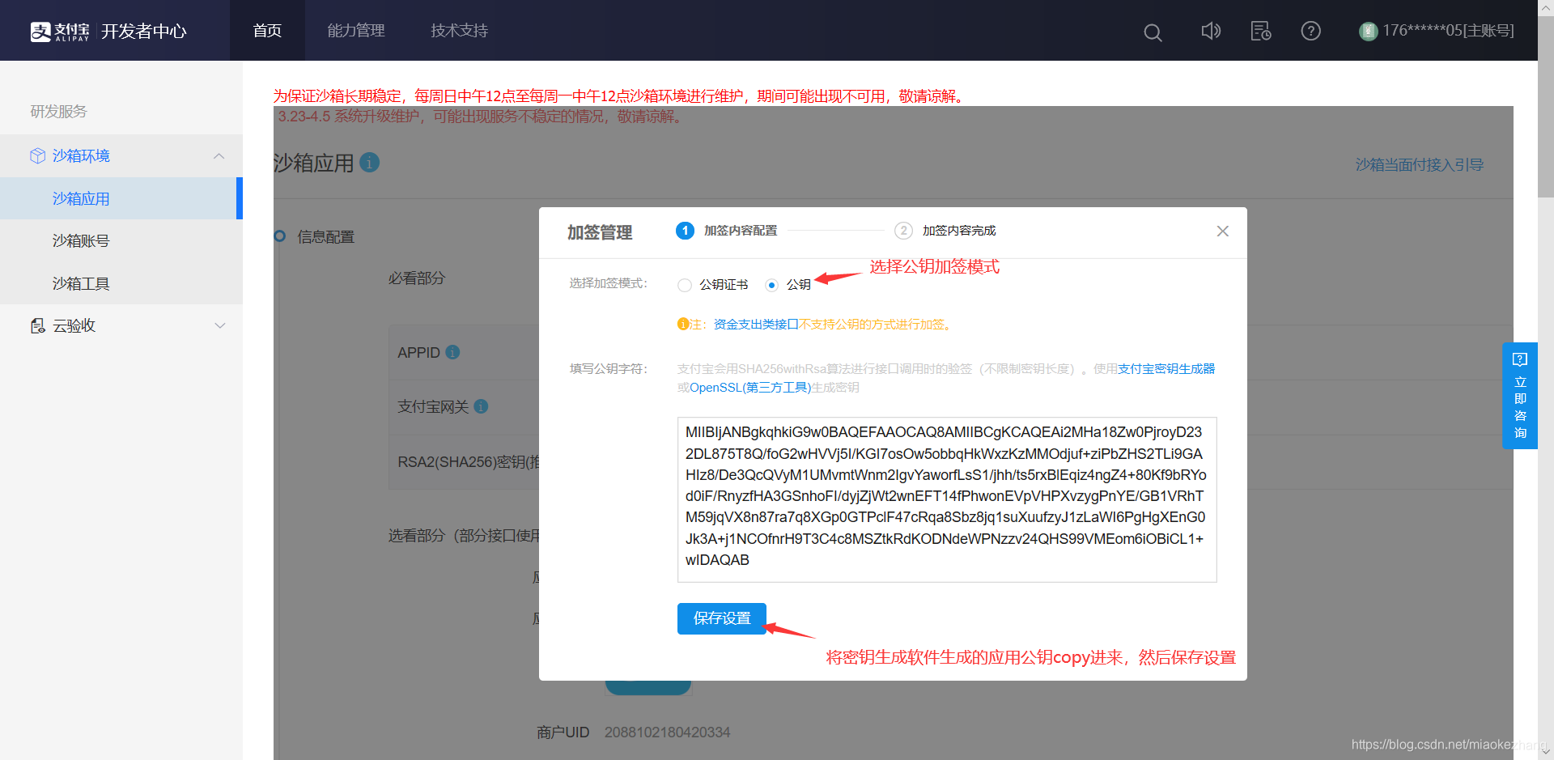Click the announcement speaker icon

[x=1211, y=31]
